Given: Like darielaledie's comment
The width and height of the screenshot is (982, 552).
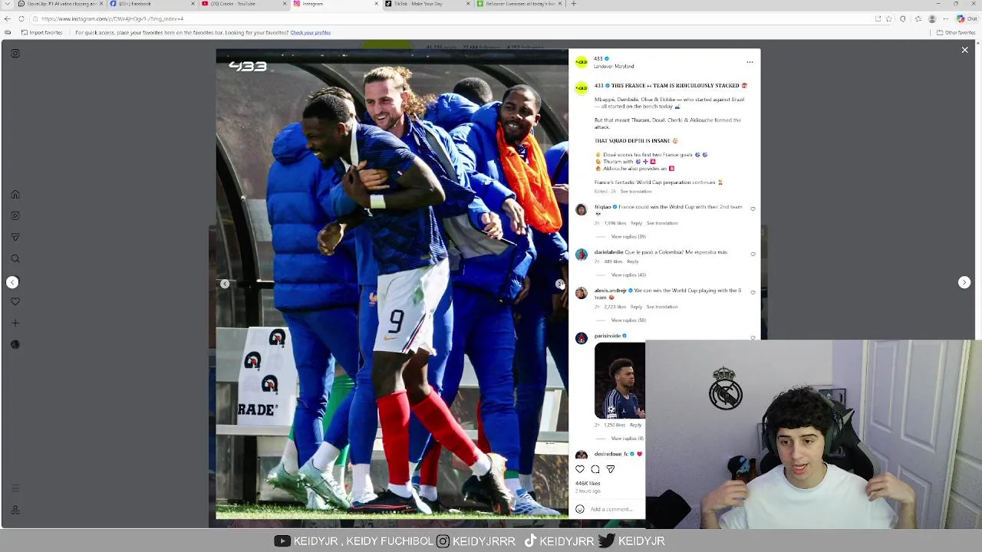Looking at the screenshot, I should [x=753, y=254].
